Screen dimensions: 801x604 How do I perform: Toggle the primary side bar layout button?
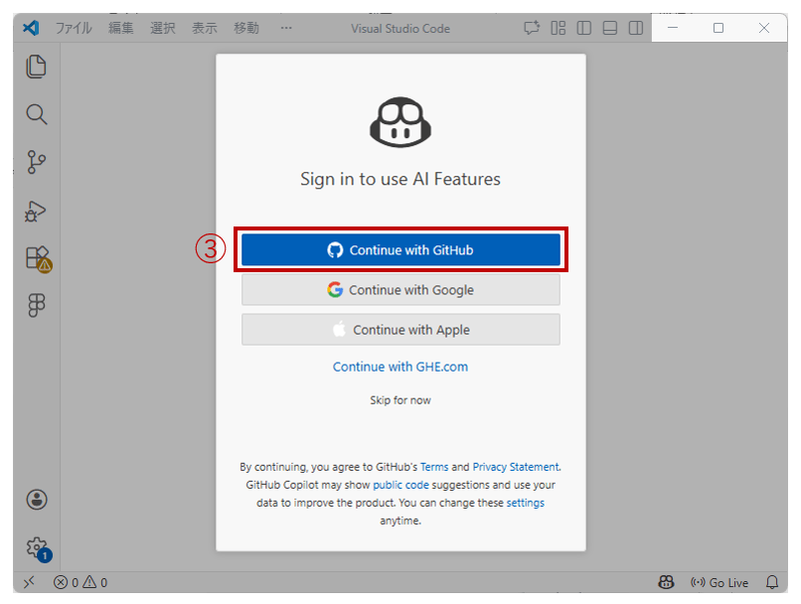click(584, 28)
